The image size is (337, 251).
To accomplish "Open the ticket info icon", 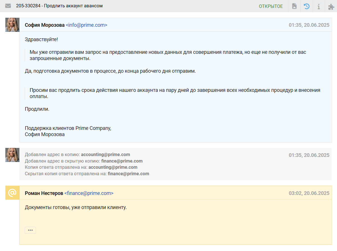I will tap(319, 6).
